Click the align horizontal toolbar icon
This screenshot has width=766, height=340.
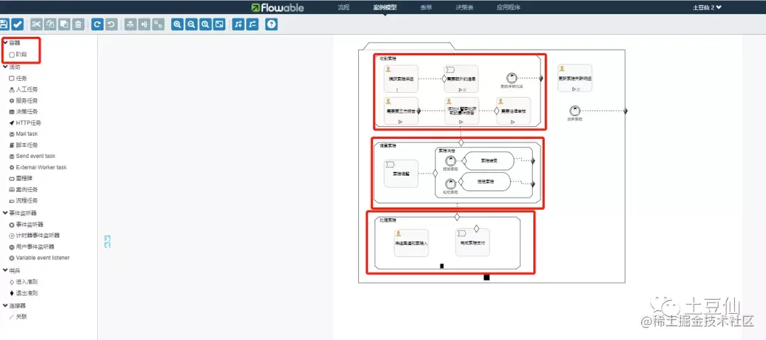click(x=130, y=24)
